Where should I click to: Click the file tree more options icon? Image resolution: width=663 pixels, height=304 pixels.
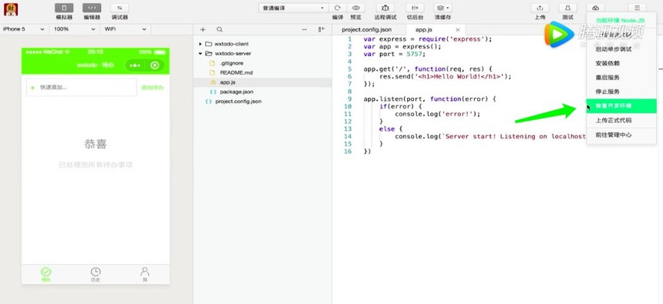coord(305,29)
